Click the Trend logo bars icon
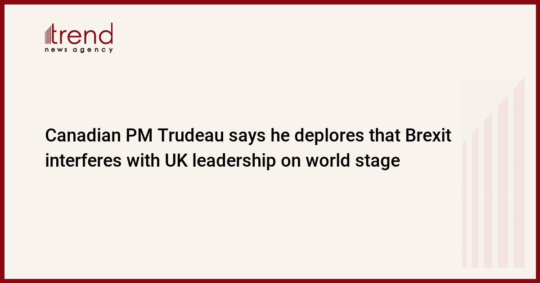Screen dimensions: 540x283 49,34
